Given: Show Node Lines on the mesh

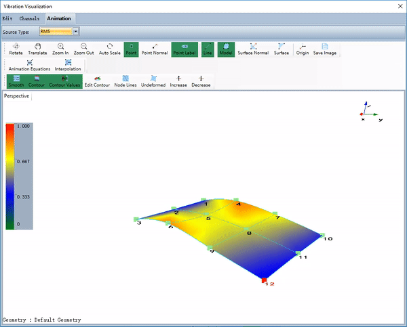Looking at the screenshot, I should coord(125,81).
